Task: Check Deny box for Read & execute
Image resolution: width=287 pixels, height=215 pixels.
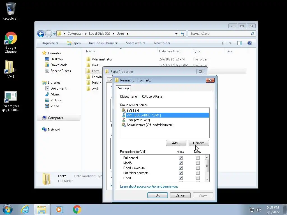Action: tap(198, 168)
